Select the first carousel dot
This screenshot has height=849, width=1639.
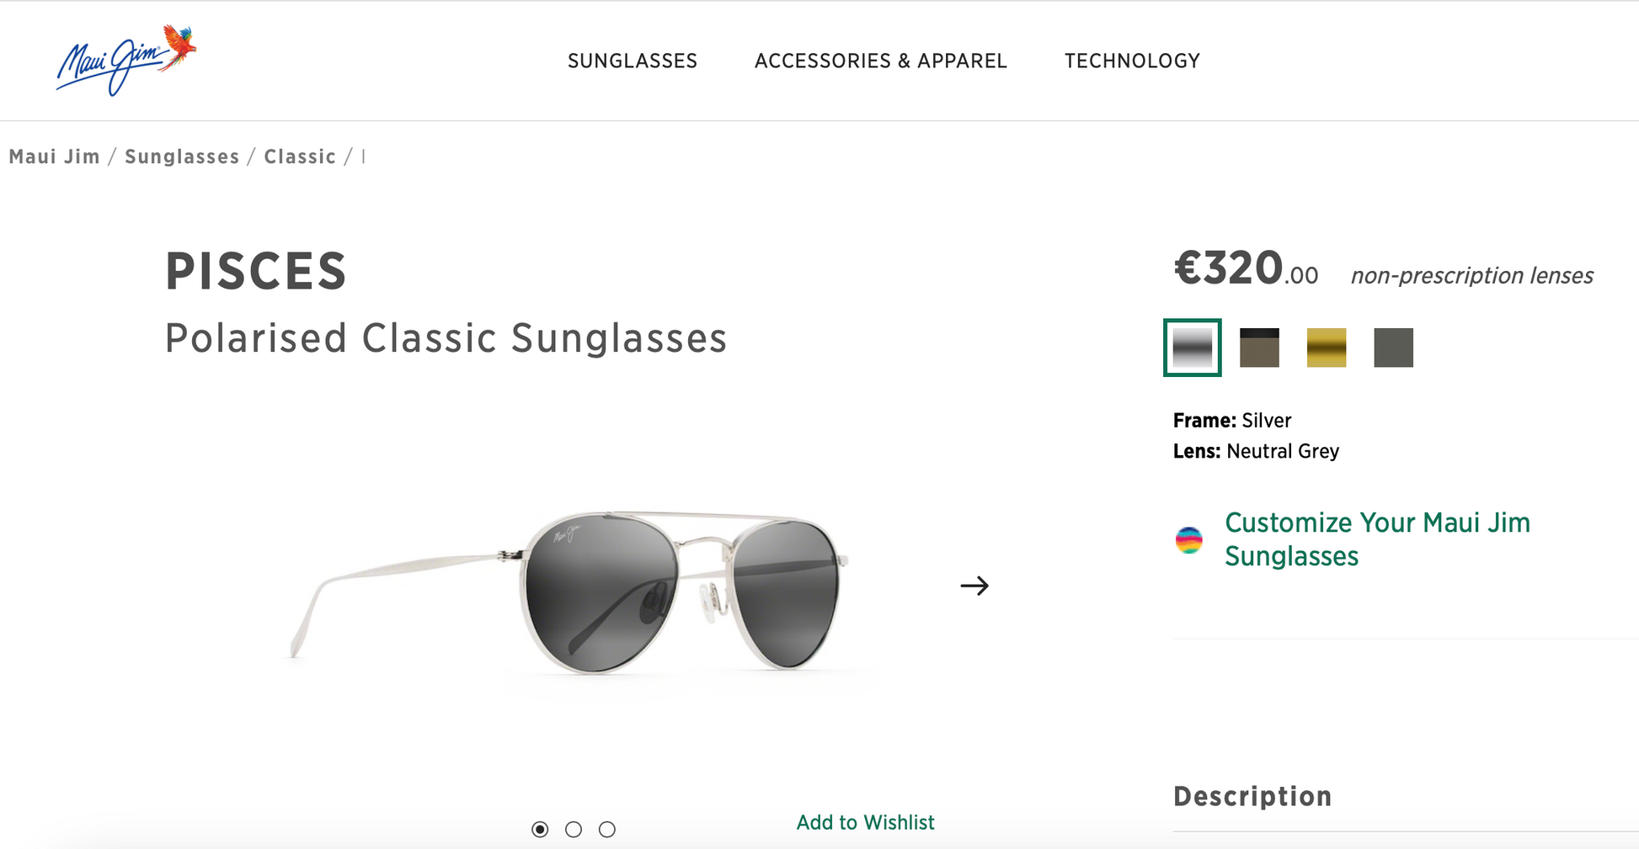539,829
